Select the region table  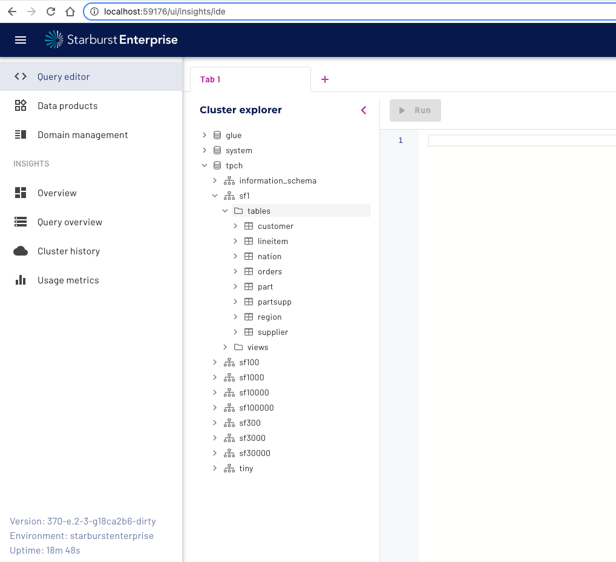pyautogui.click(x=269, y=317)
